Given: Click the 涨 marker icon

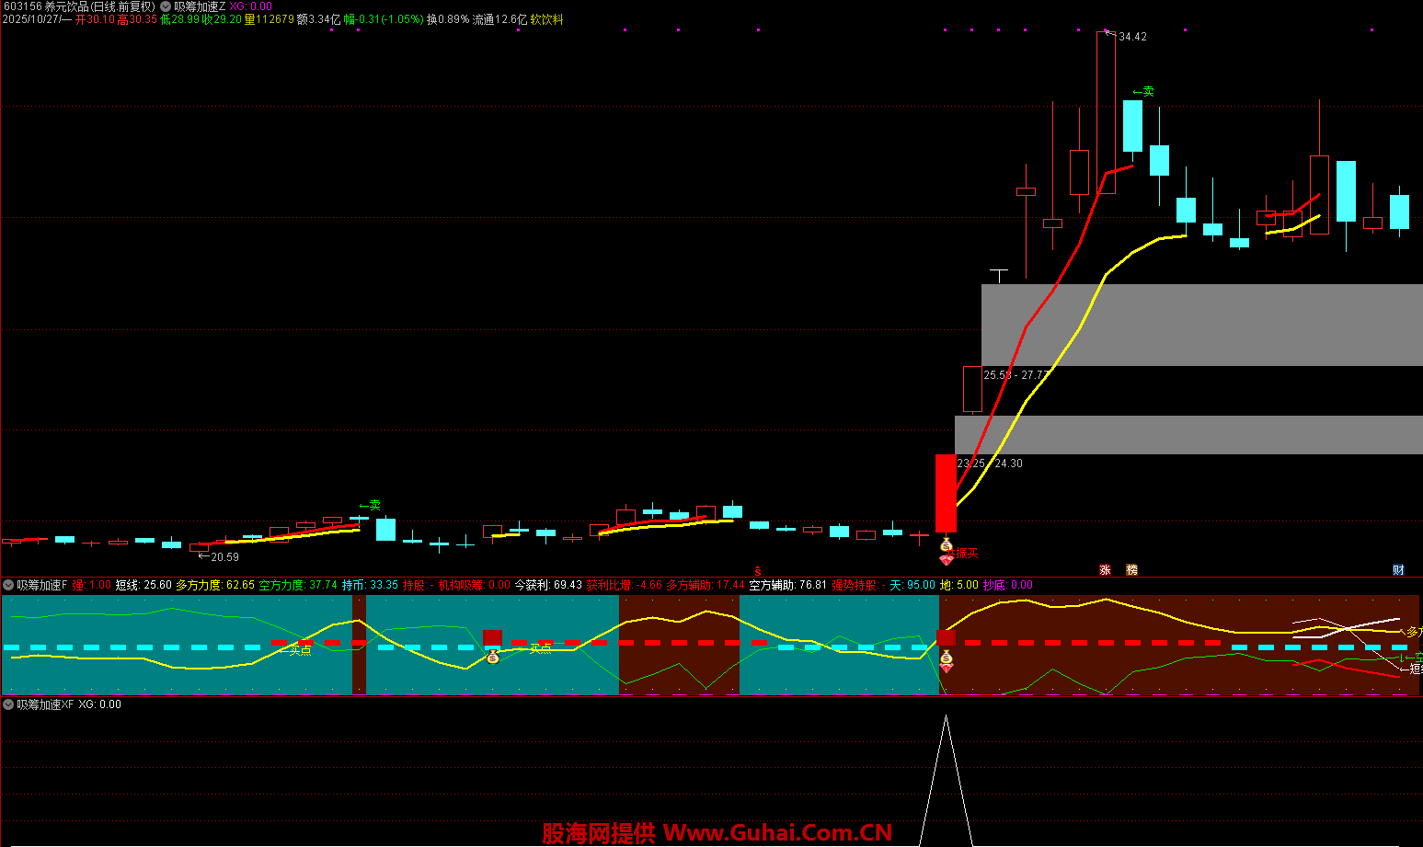Looking at the screenshot, I should (1105, 570).
